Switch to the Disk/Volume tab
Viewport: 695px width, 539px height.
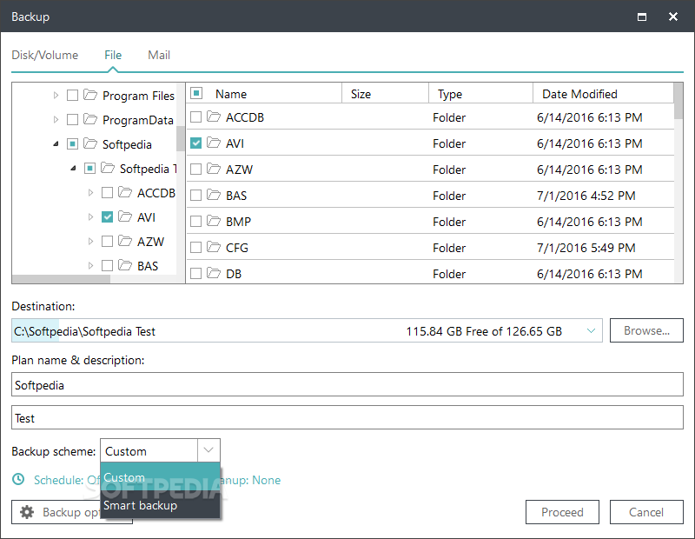click(45, 55)
